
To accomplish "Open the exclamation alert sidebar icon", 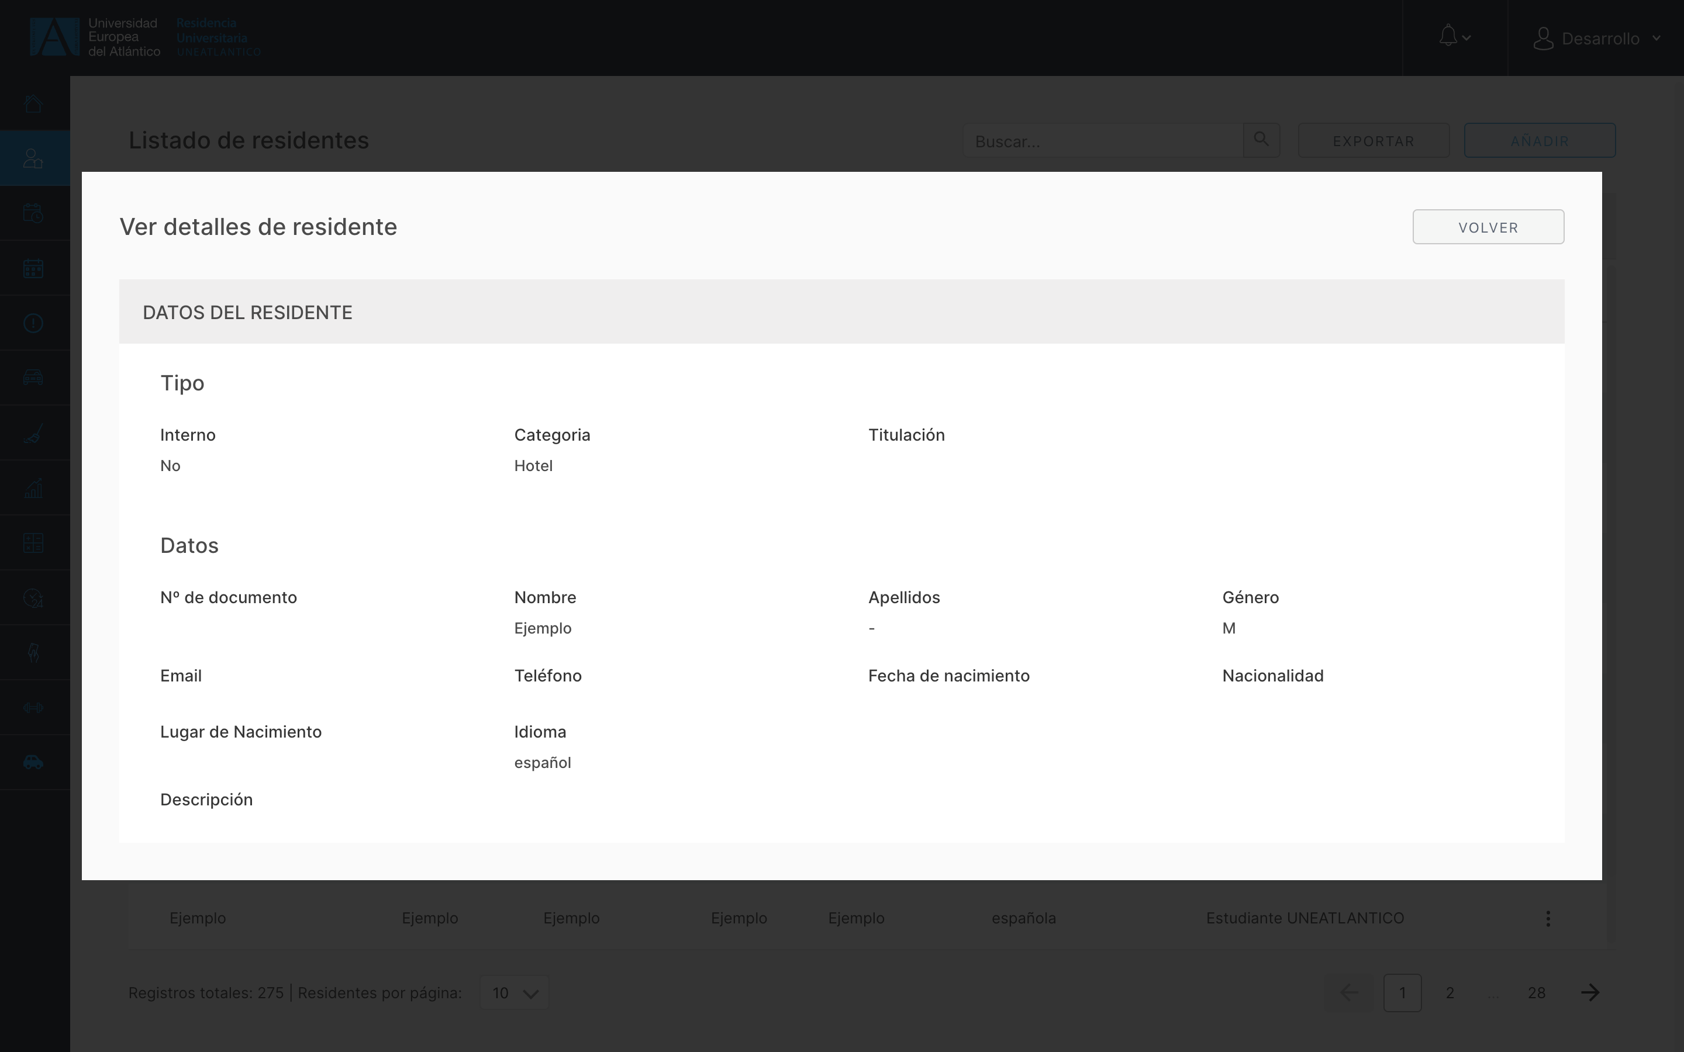I will pyautogui.click(x=33, y=323).
